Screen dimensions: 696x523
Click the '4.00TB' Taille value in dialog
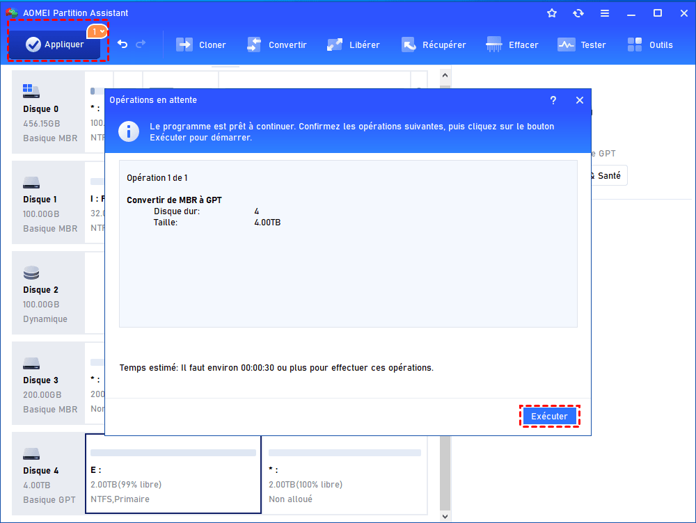[267, 223]
